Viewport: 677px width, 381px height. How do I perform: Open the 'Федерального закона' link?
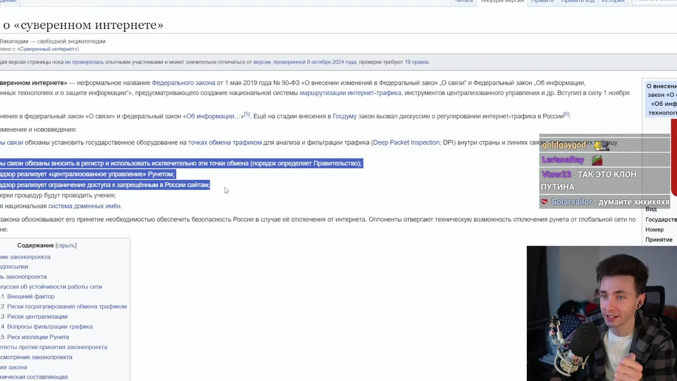click(x=184, y=83)
